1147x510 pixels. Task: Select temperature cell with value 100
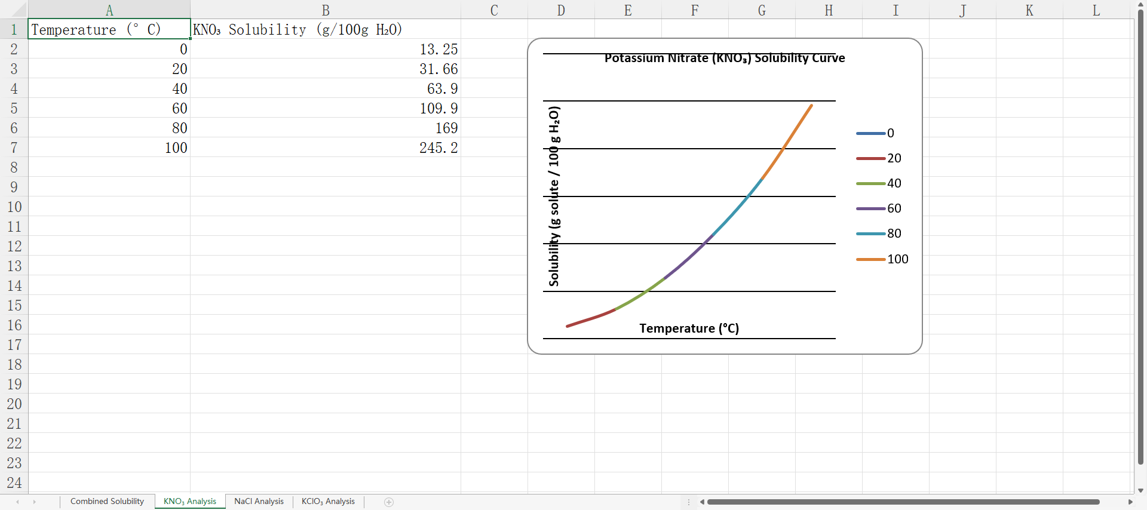tap(109, 148)
